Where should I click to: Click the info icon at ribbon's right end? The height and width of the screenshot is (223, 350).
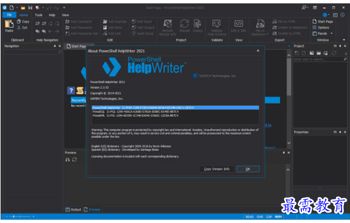[x=342, y=15]
